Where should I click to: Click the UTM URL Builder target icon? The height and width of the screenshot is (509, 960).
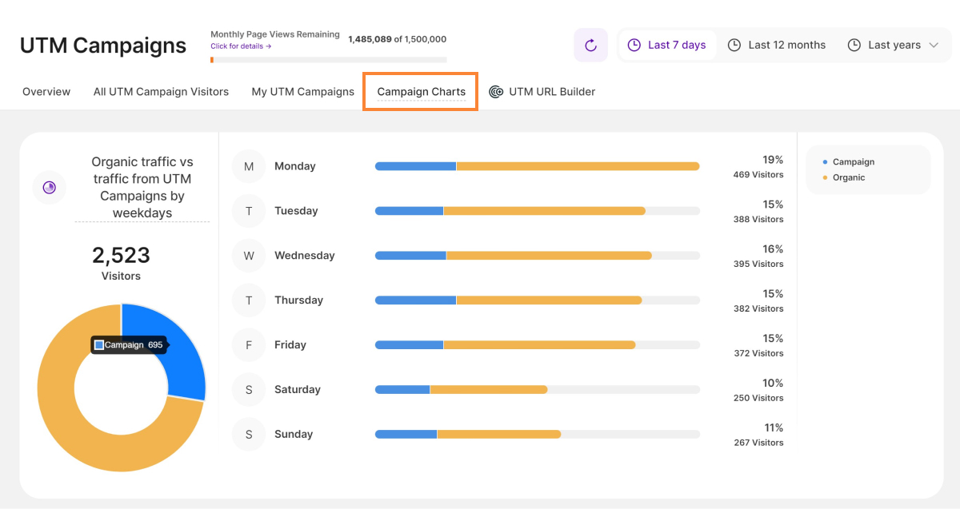(x=496, y=92)
